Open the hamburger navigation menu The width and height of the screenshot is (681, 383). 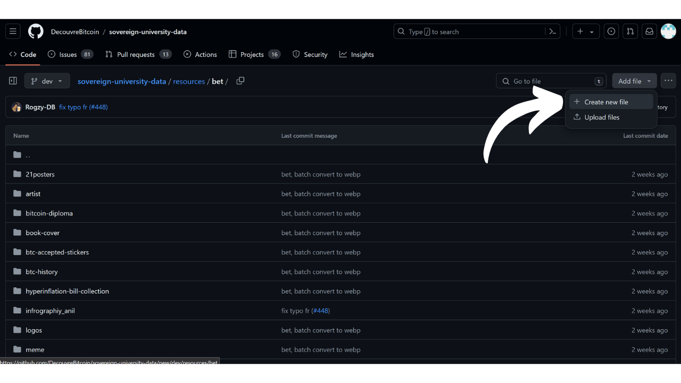[x=13, y=31]
